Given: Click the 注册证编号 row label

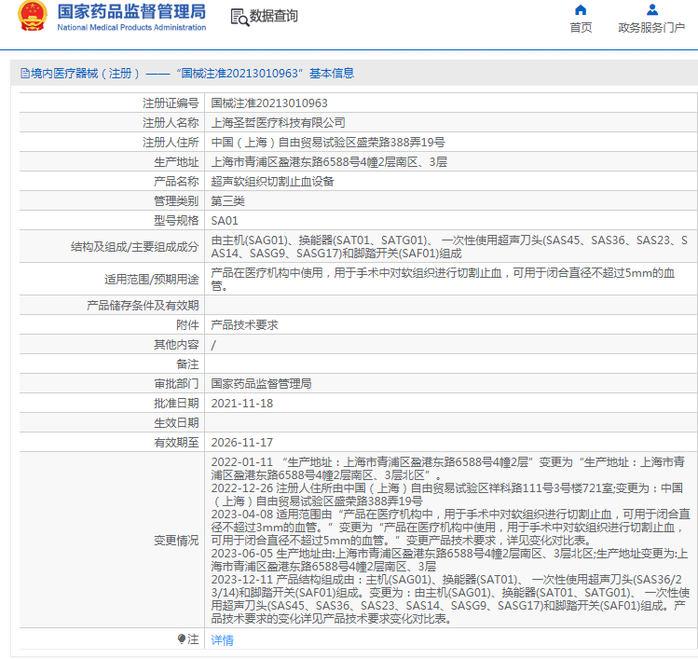Looking at the screenshot, I should (171, 103).
